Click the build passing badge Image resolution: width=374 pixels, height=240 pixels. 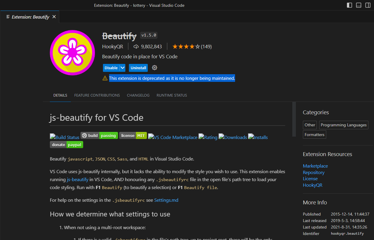coord(99,135)
